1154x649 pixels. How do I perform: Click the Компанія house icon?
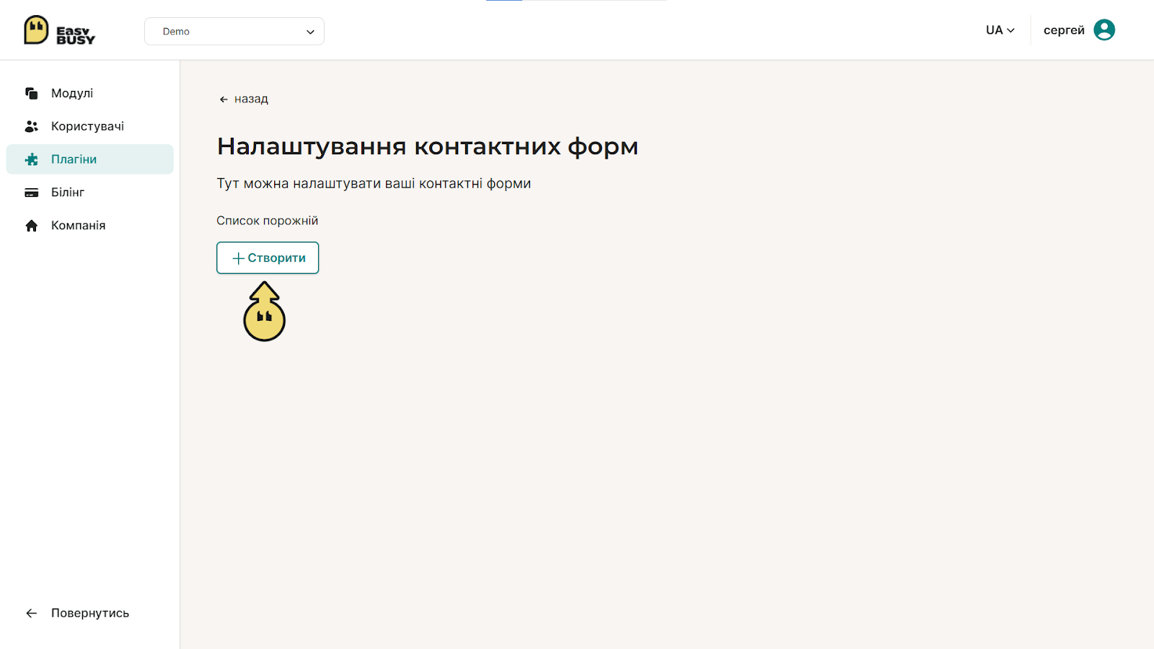(32, 226)
